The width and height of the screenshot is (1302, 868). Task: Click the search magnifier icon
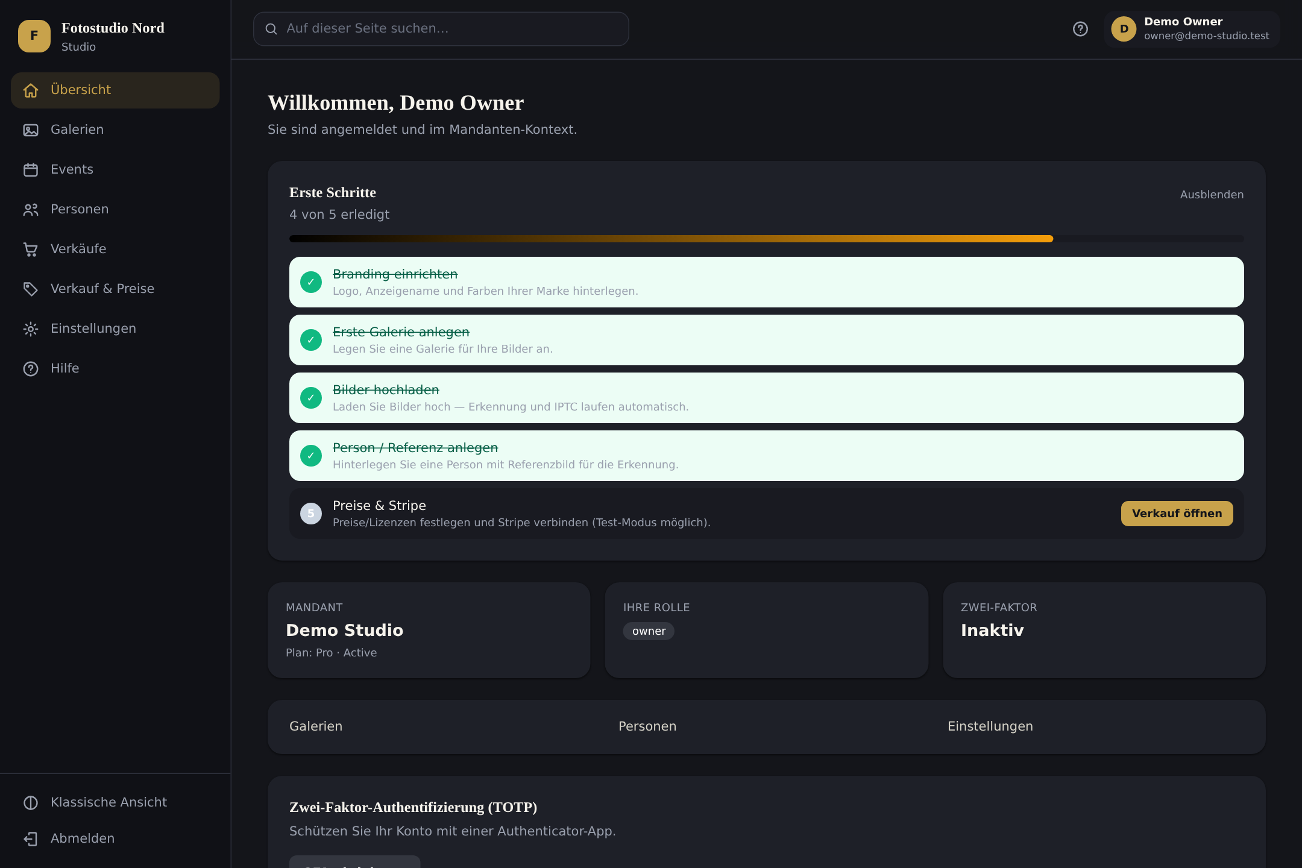271,29
